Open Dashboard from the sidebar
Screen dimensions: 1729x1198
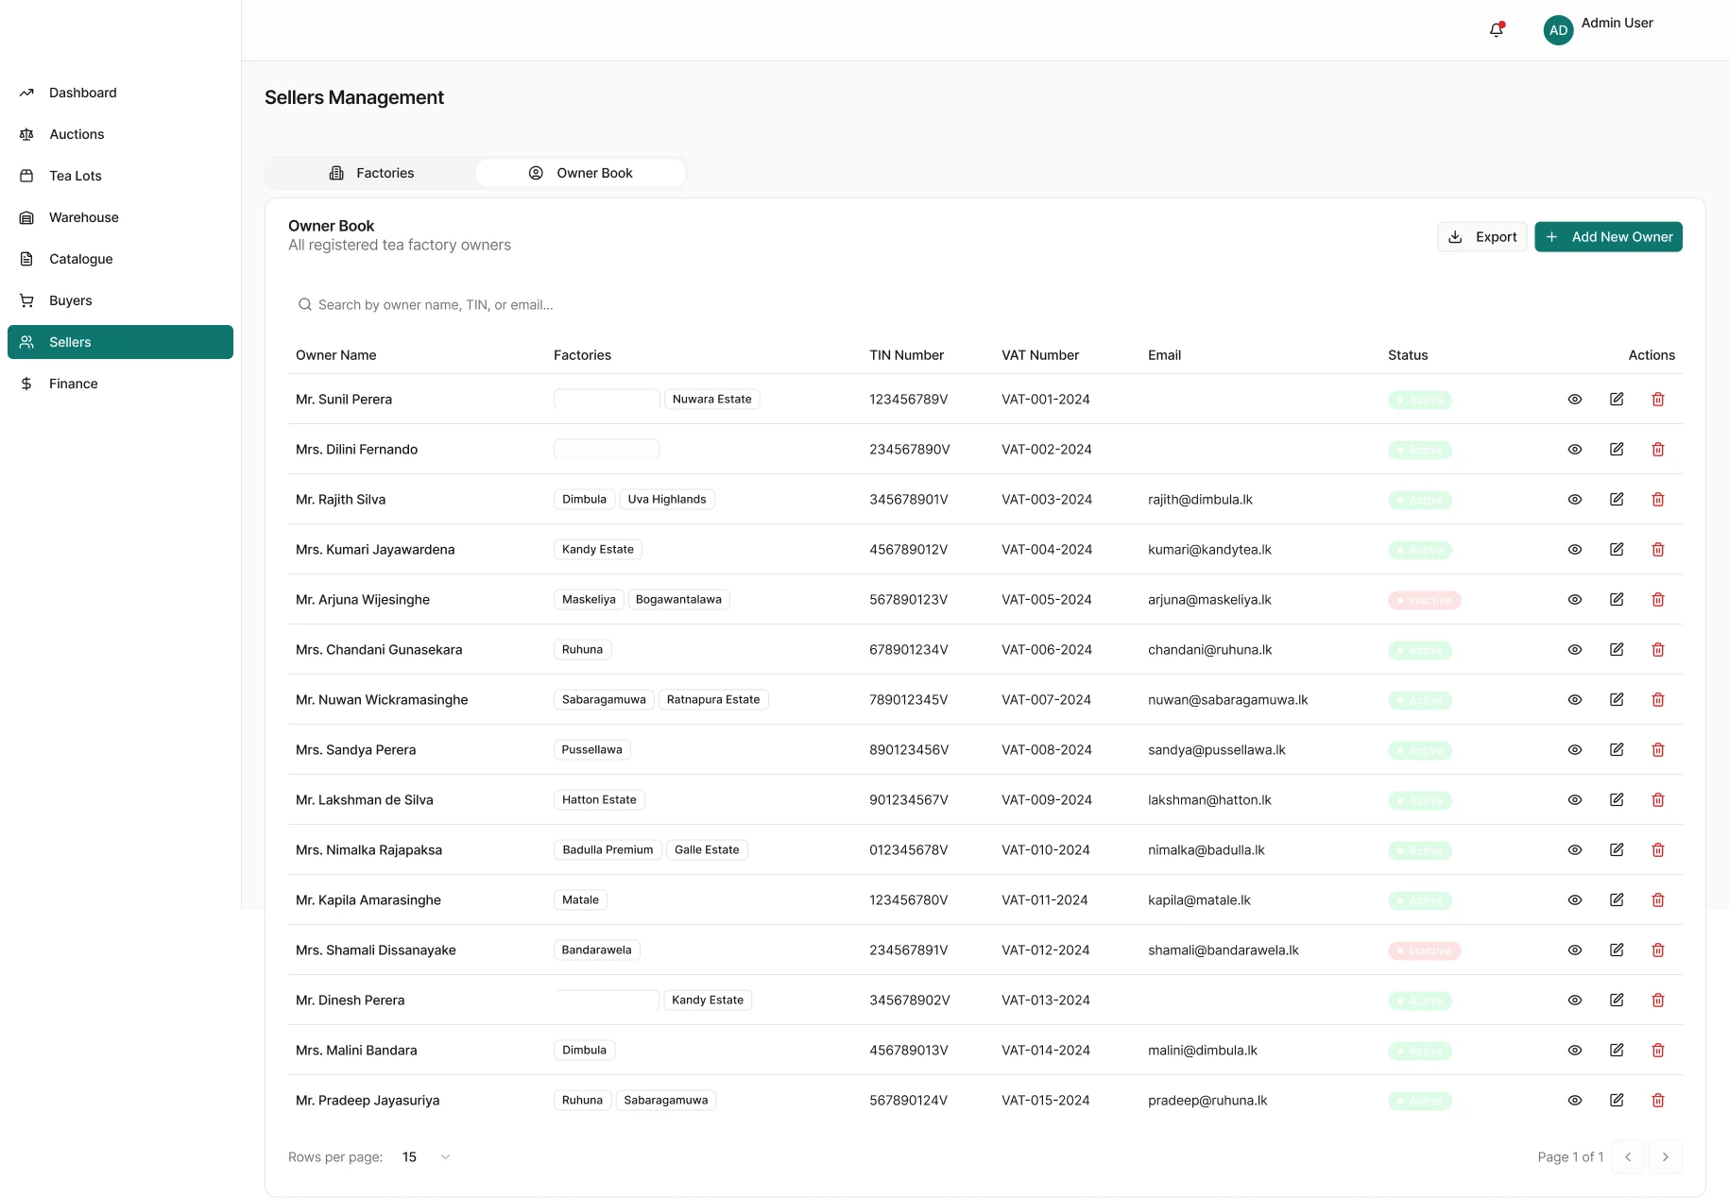(x=120, y=93)
